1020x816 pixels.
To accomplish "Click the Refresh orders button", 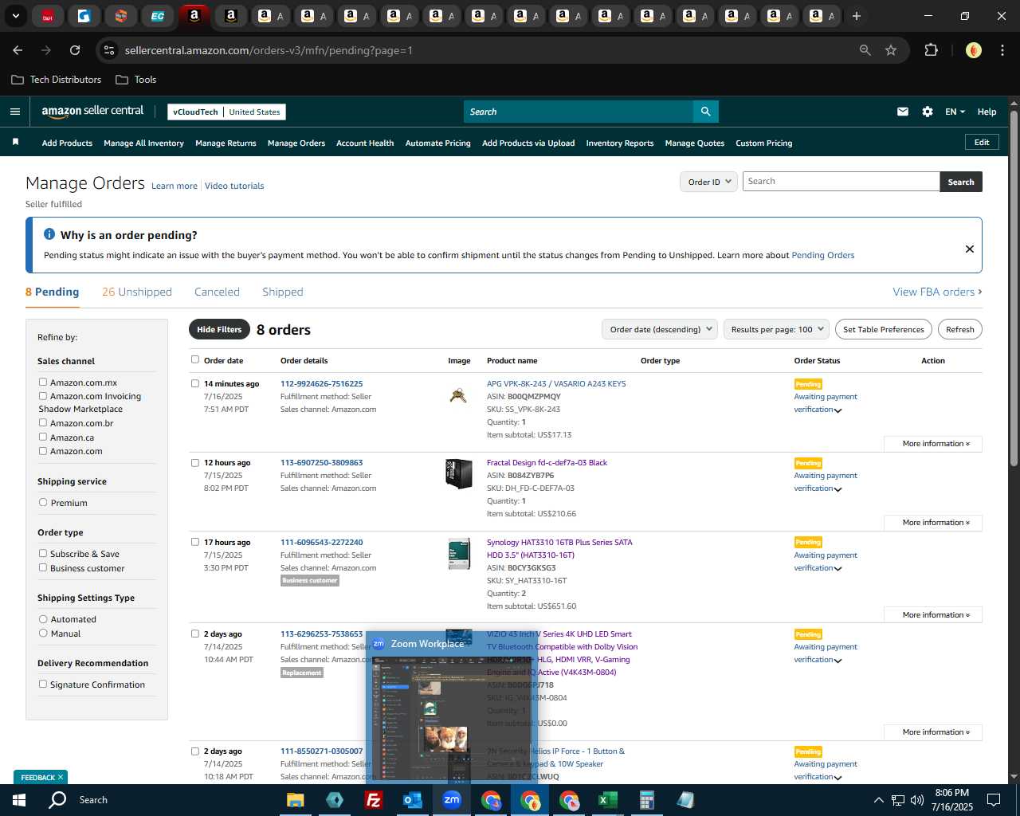I will 959,329.
